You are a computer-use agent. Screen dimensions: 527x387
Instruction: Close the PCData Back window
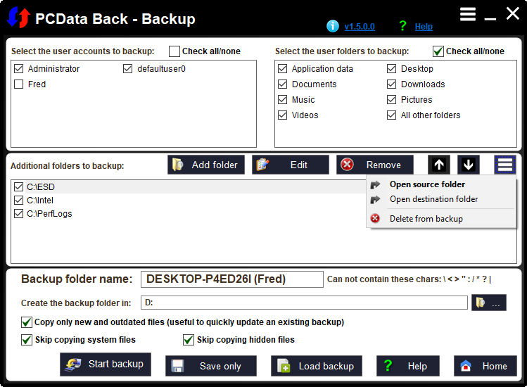point(513,14)
